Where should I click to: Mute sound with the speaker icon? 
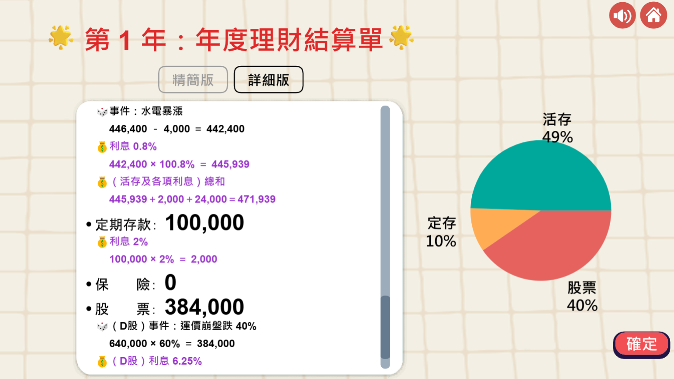[622, 16]
